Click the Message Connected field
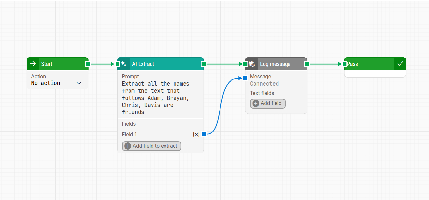429x200 pixels. [264, 84]
